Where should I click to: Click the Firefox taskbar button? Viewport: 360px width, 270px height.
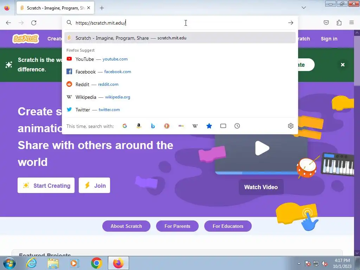(118, 263)
